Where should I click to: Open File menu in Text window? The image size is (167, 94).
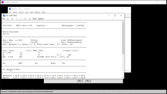(x=3, y=19)
